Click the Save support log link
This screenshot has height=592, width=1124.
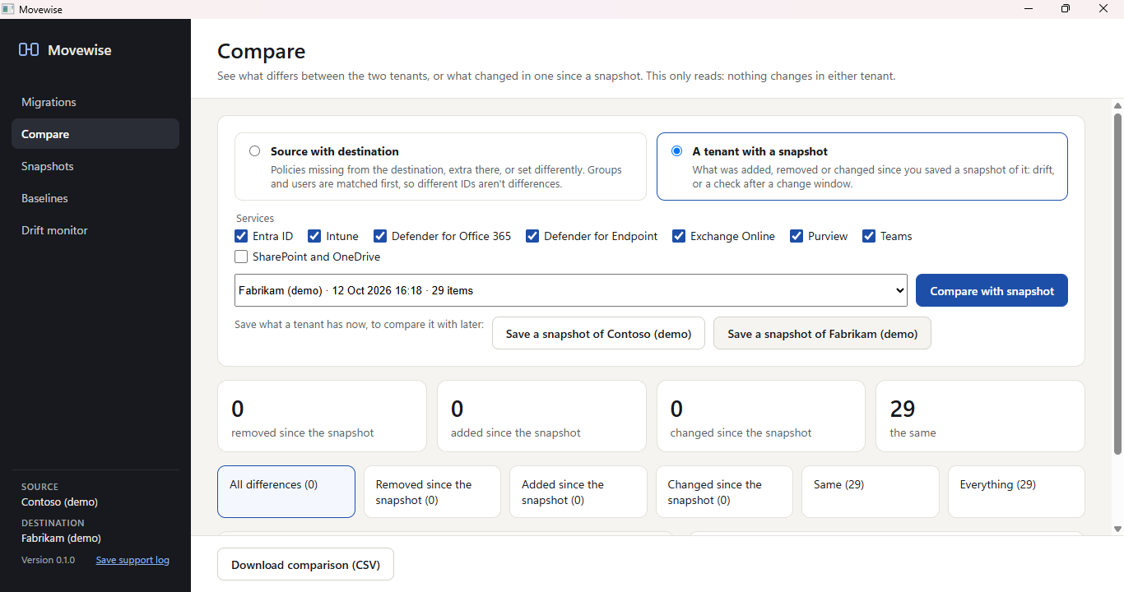pos(132,560)
